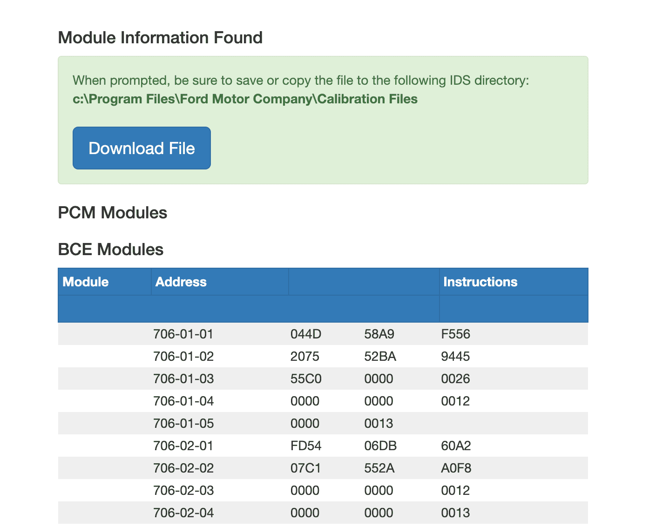
Task: Click value A0F8
Action: tap(456, 468)
